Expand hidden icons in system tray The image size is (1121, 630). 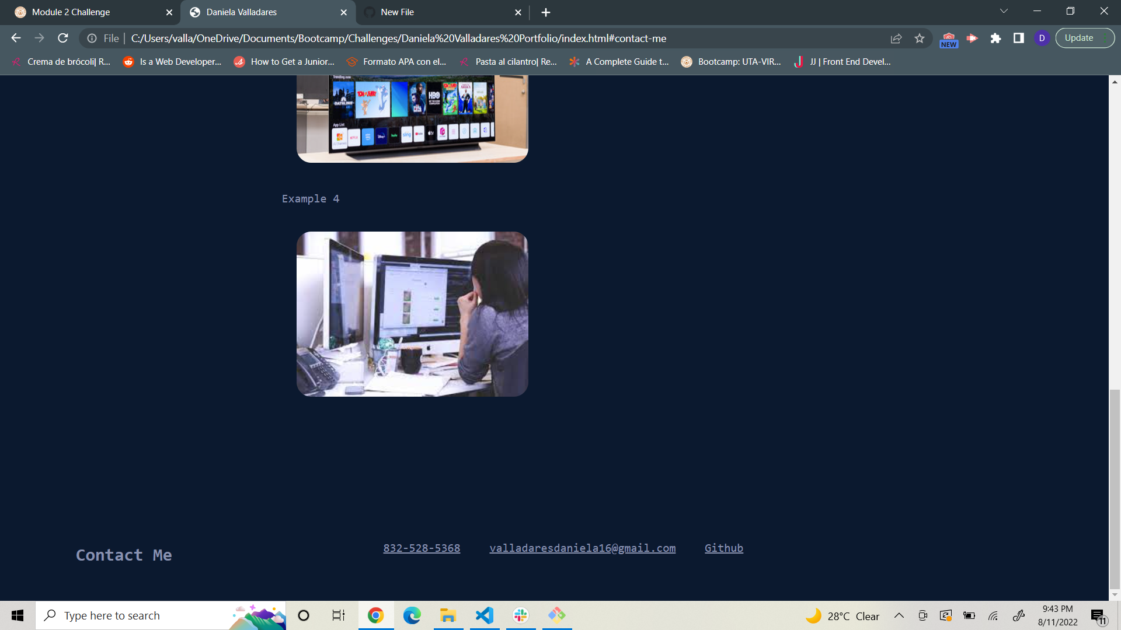point(899,615)
